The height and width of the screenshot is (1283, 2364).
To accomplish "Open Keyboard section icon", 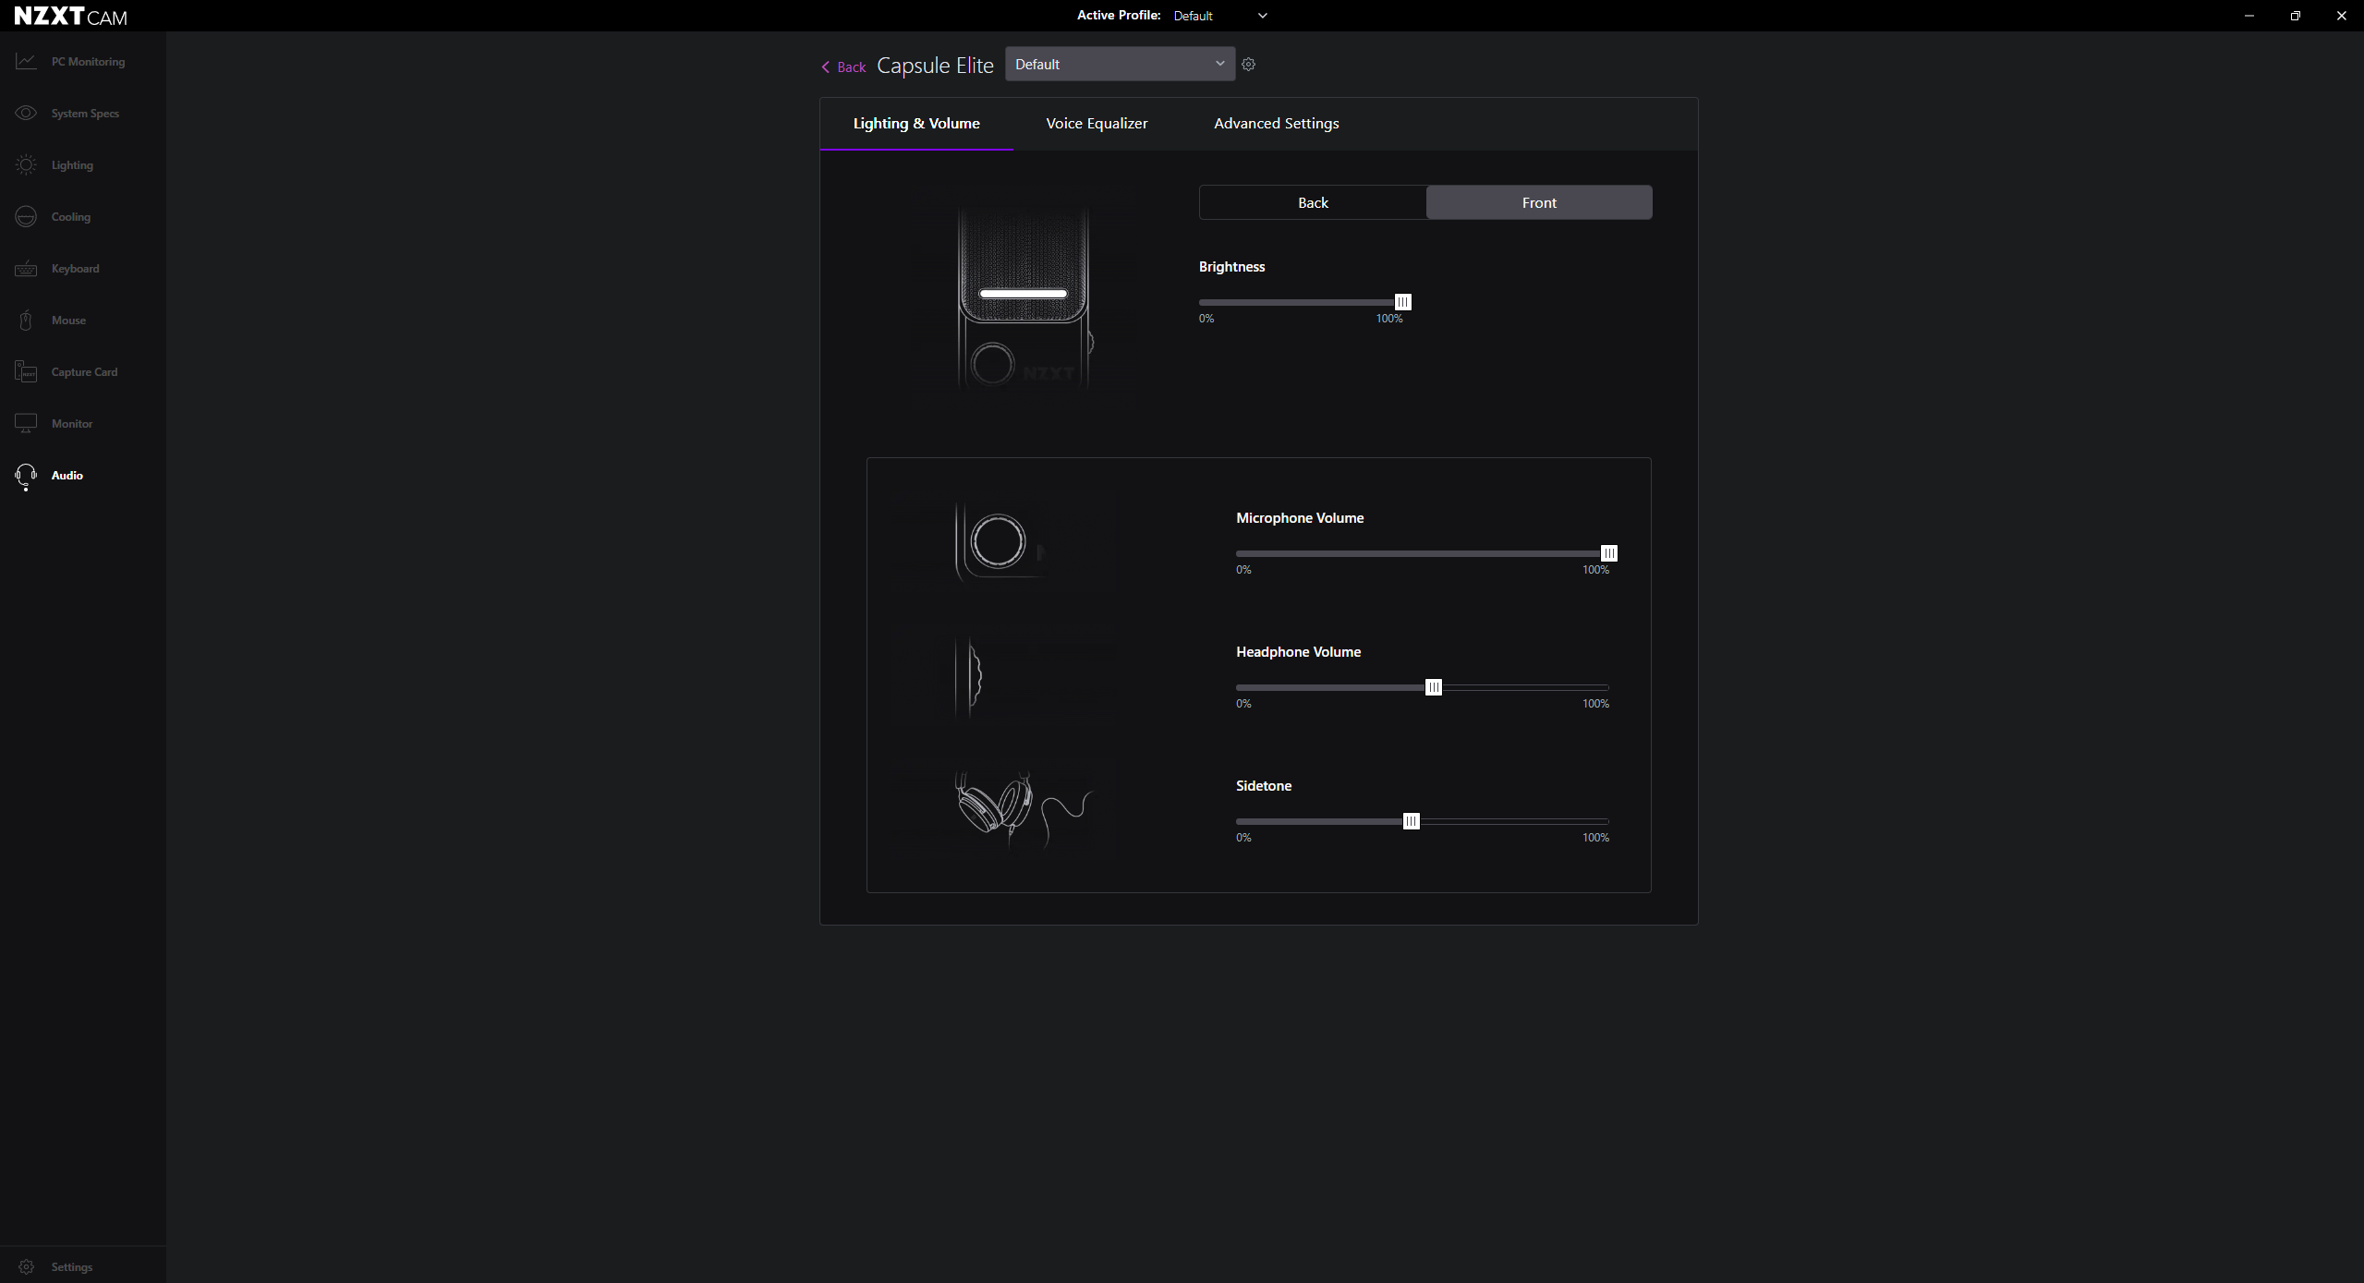I will click(x=26, y=268).
